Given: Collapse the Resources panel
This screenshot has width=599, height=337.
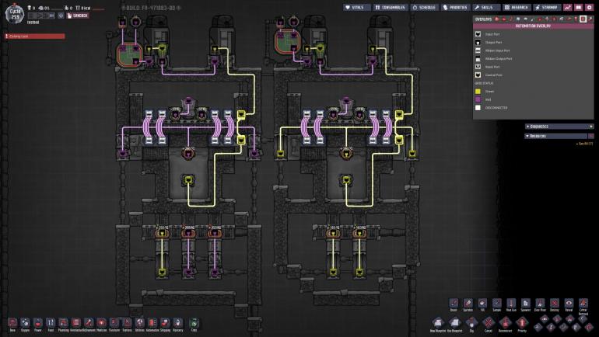Looking at the screenshot, I should coord(556,136).
